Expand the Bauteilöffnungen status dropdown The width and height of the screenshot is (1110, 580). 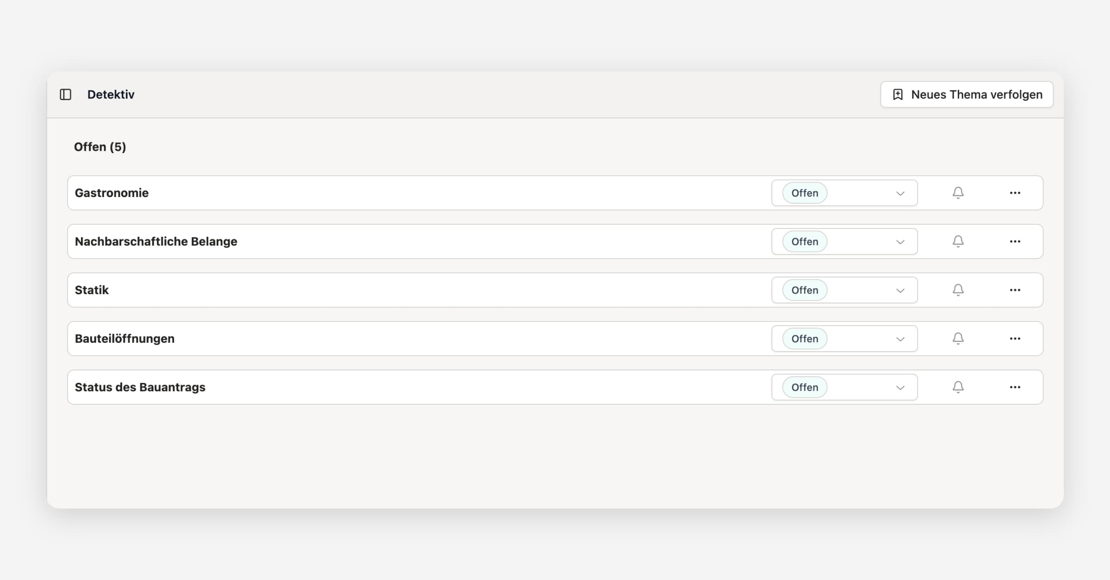click(x=845, y=339)
